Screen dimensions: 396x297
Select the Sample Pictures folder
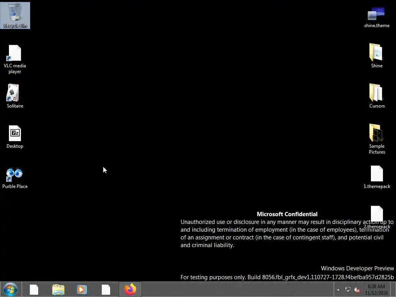[377, 139]
